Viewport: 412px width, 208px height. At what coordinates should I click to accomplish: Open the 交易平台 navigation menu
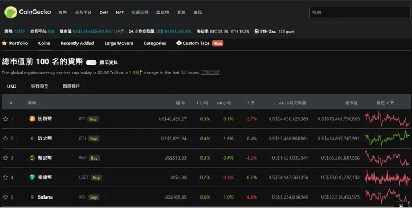(84, 12)
